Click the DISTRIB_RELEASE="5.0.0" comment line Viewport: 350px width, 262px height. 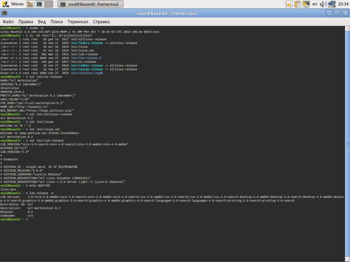pos(22,171)
